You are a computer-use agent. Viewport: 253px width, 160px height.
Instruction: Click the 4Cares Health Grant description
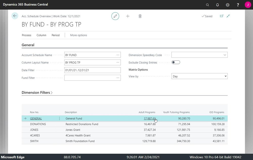[x=78, y=135]
